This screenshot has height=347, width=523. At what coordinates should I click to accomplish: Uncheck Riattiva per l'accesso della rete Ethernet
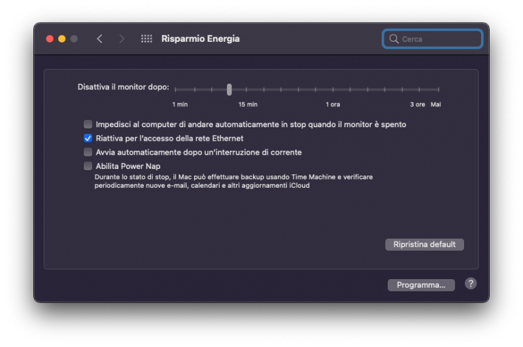pos(88,138)
